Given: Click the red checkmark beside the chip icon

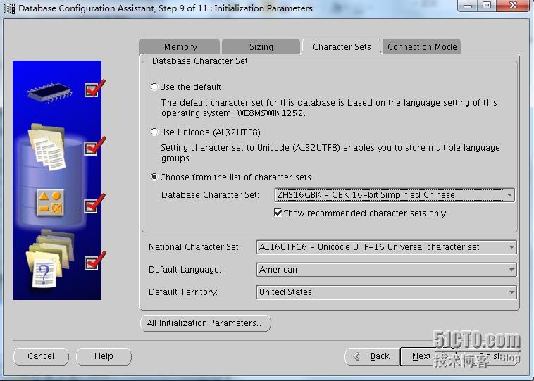Looking at the screenshot, I should [x=94, y=89].
